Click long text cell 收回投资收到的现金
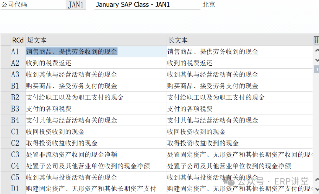Image resolution: width=319 pixels, height=194 pixels. pyautogui.click(x=196, y=132)
